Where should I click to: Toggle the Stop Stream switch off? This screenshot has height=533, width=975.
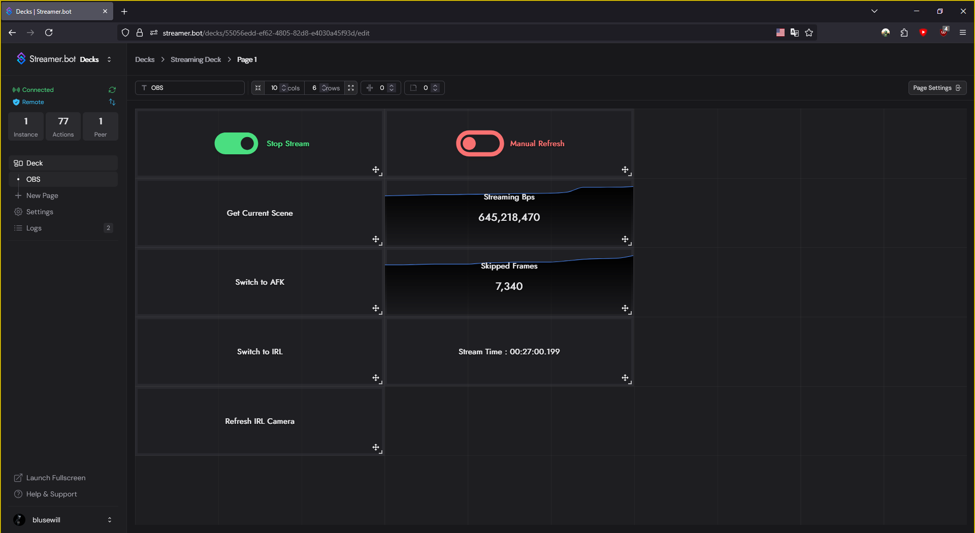tap(236, 143)
